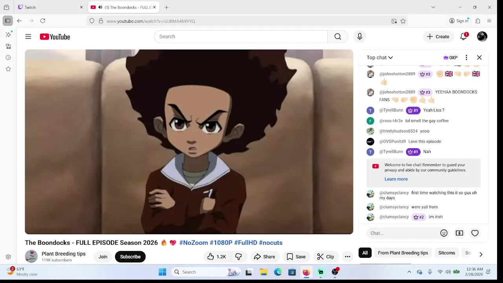Bookmark this page with the star

[403, 21]
